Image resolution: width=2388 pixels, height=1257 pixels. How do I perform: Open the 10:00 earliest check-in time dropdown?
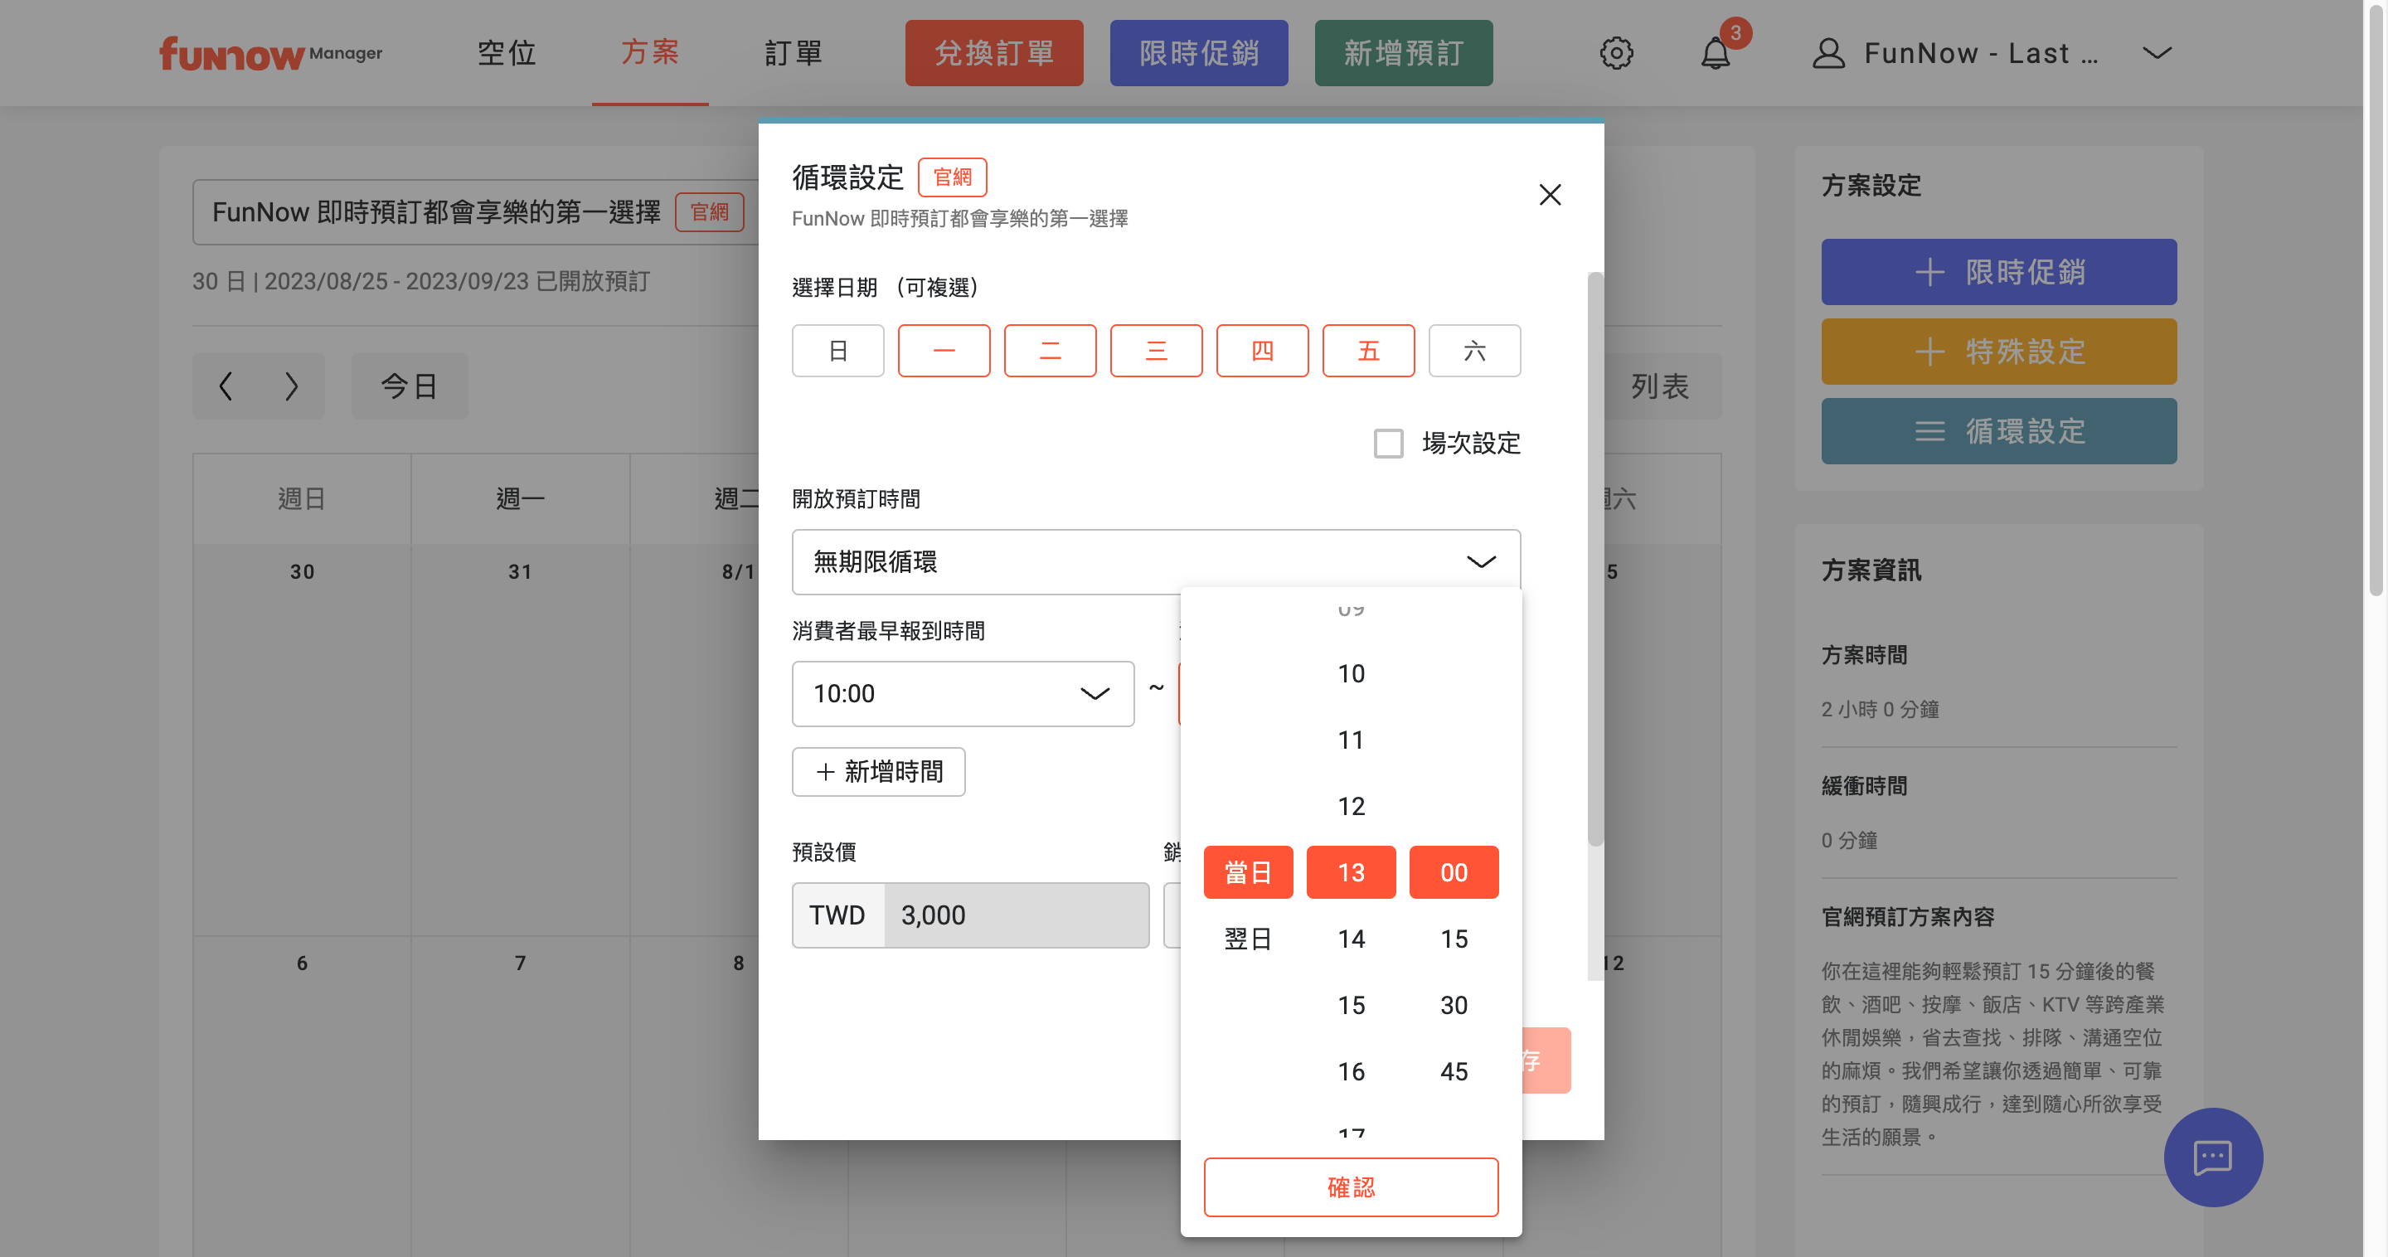click(962, 693)
